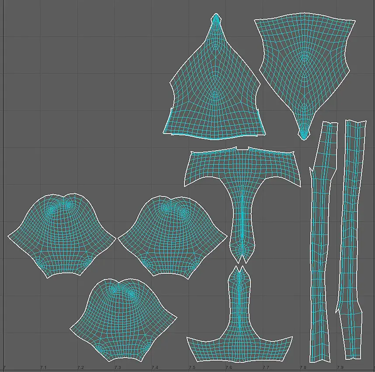Screen dimensions: 375x372
Task: Click the 7.8 grid axis label
Action: (303, 367)
